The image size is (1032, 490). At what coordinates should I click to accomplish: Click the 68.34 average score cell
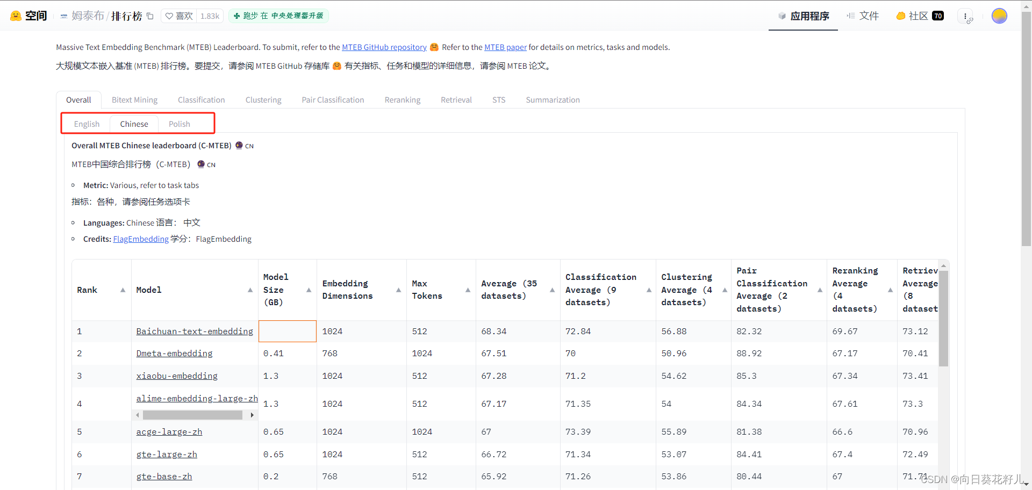click(518, 332)
